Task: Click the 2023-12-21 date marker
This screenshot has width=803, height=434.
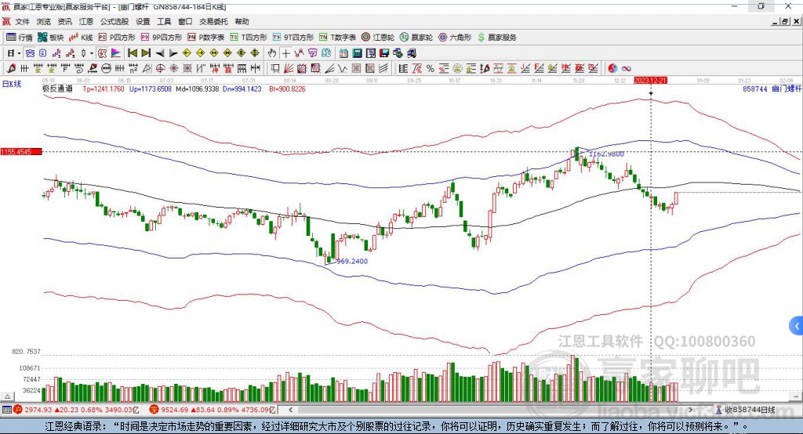Action: point(650,81)
